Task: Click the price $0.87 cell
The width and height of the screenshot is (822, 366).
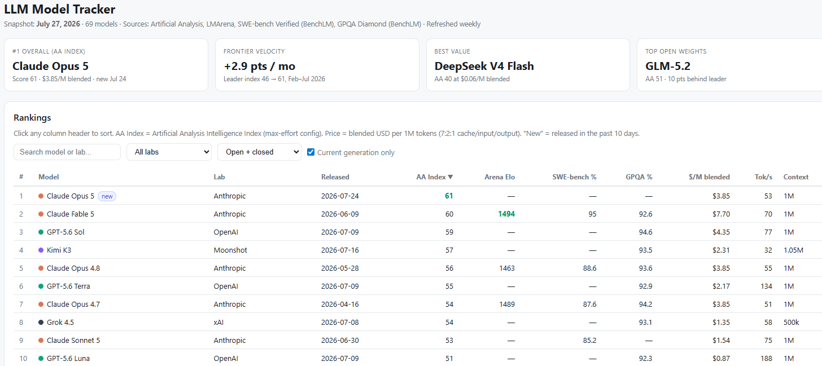Action: (x=720, y=358)
